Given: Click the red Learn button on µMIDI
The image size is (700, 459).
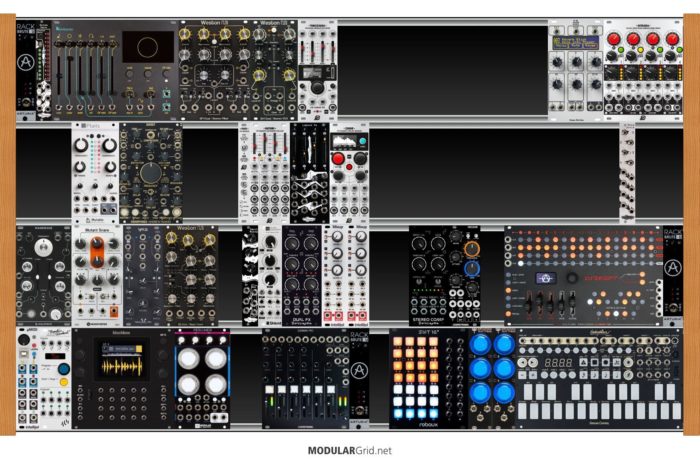Looking at the screenshot, I should pyautogui.click(x=34, y=346).
